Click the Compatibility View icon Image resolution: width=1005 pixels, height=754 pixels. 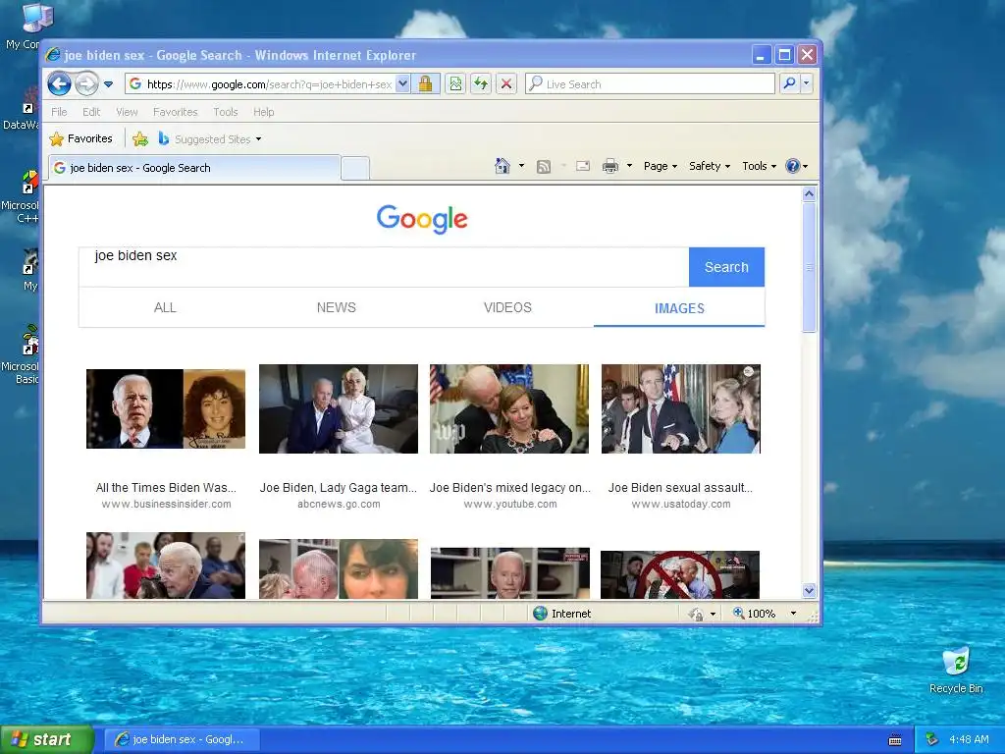coord(455,84)
